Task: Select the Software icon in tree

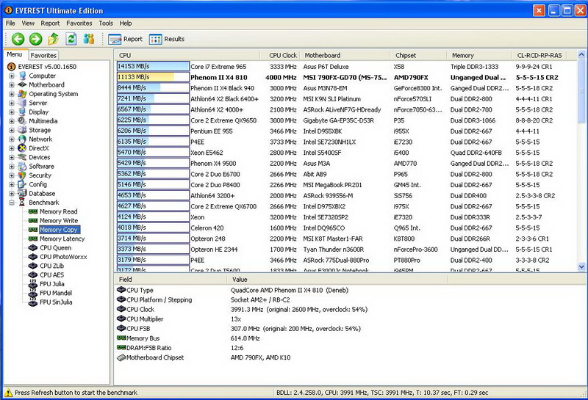Action: pyautogui.click(x=23, y=166)
